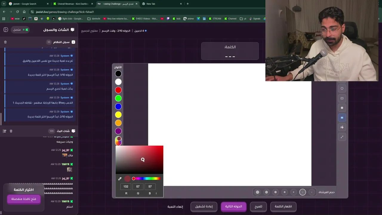Pick the green color swatch

point(118,98)
